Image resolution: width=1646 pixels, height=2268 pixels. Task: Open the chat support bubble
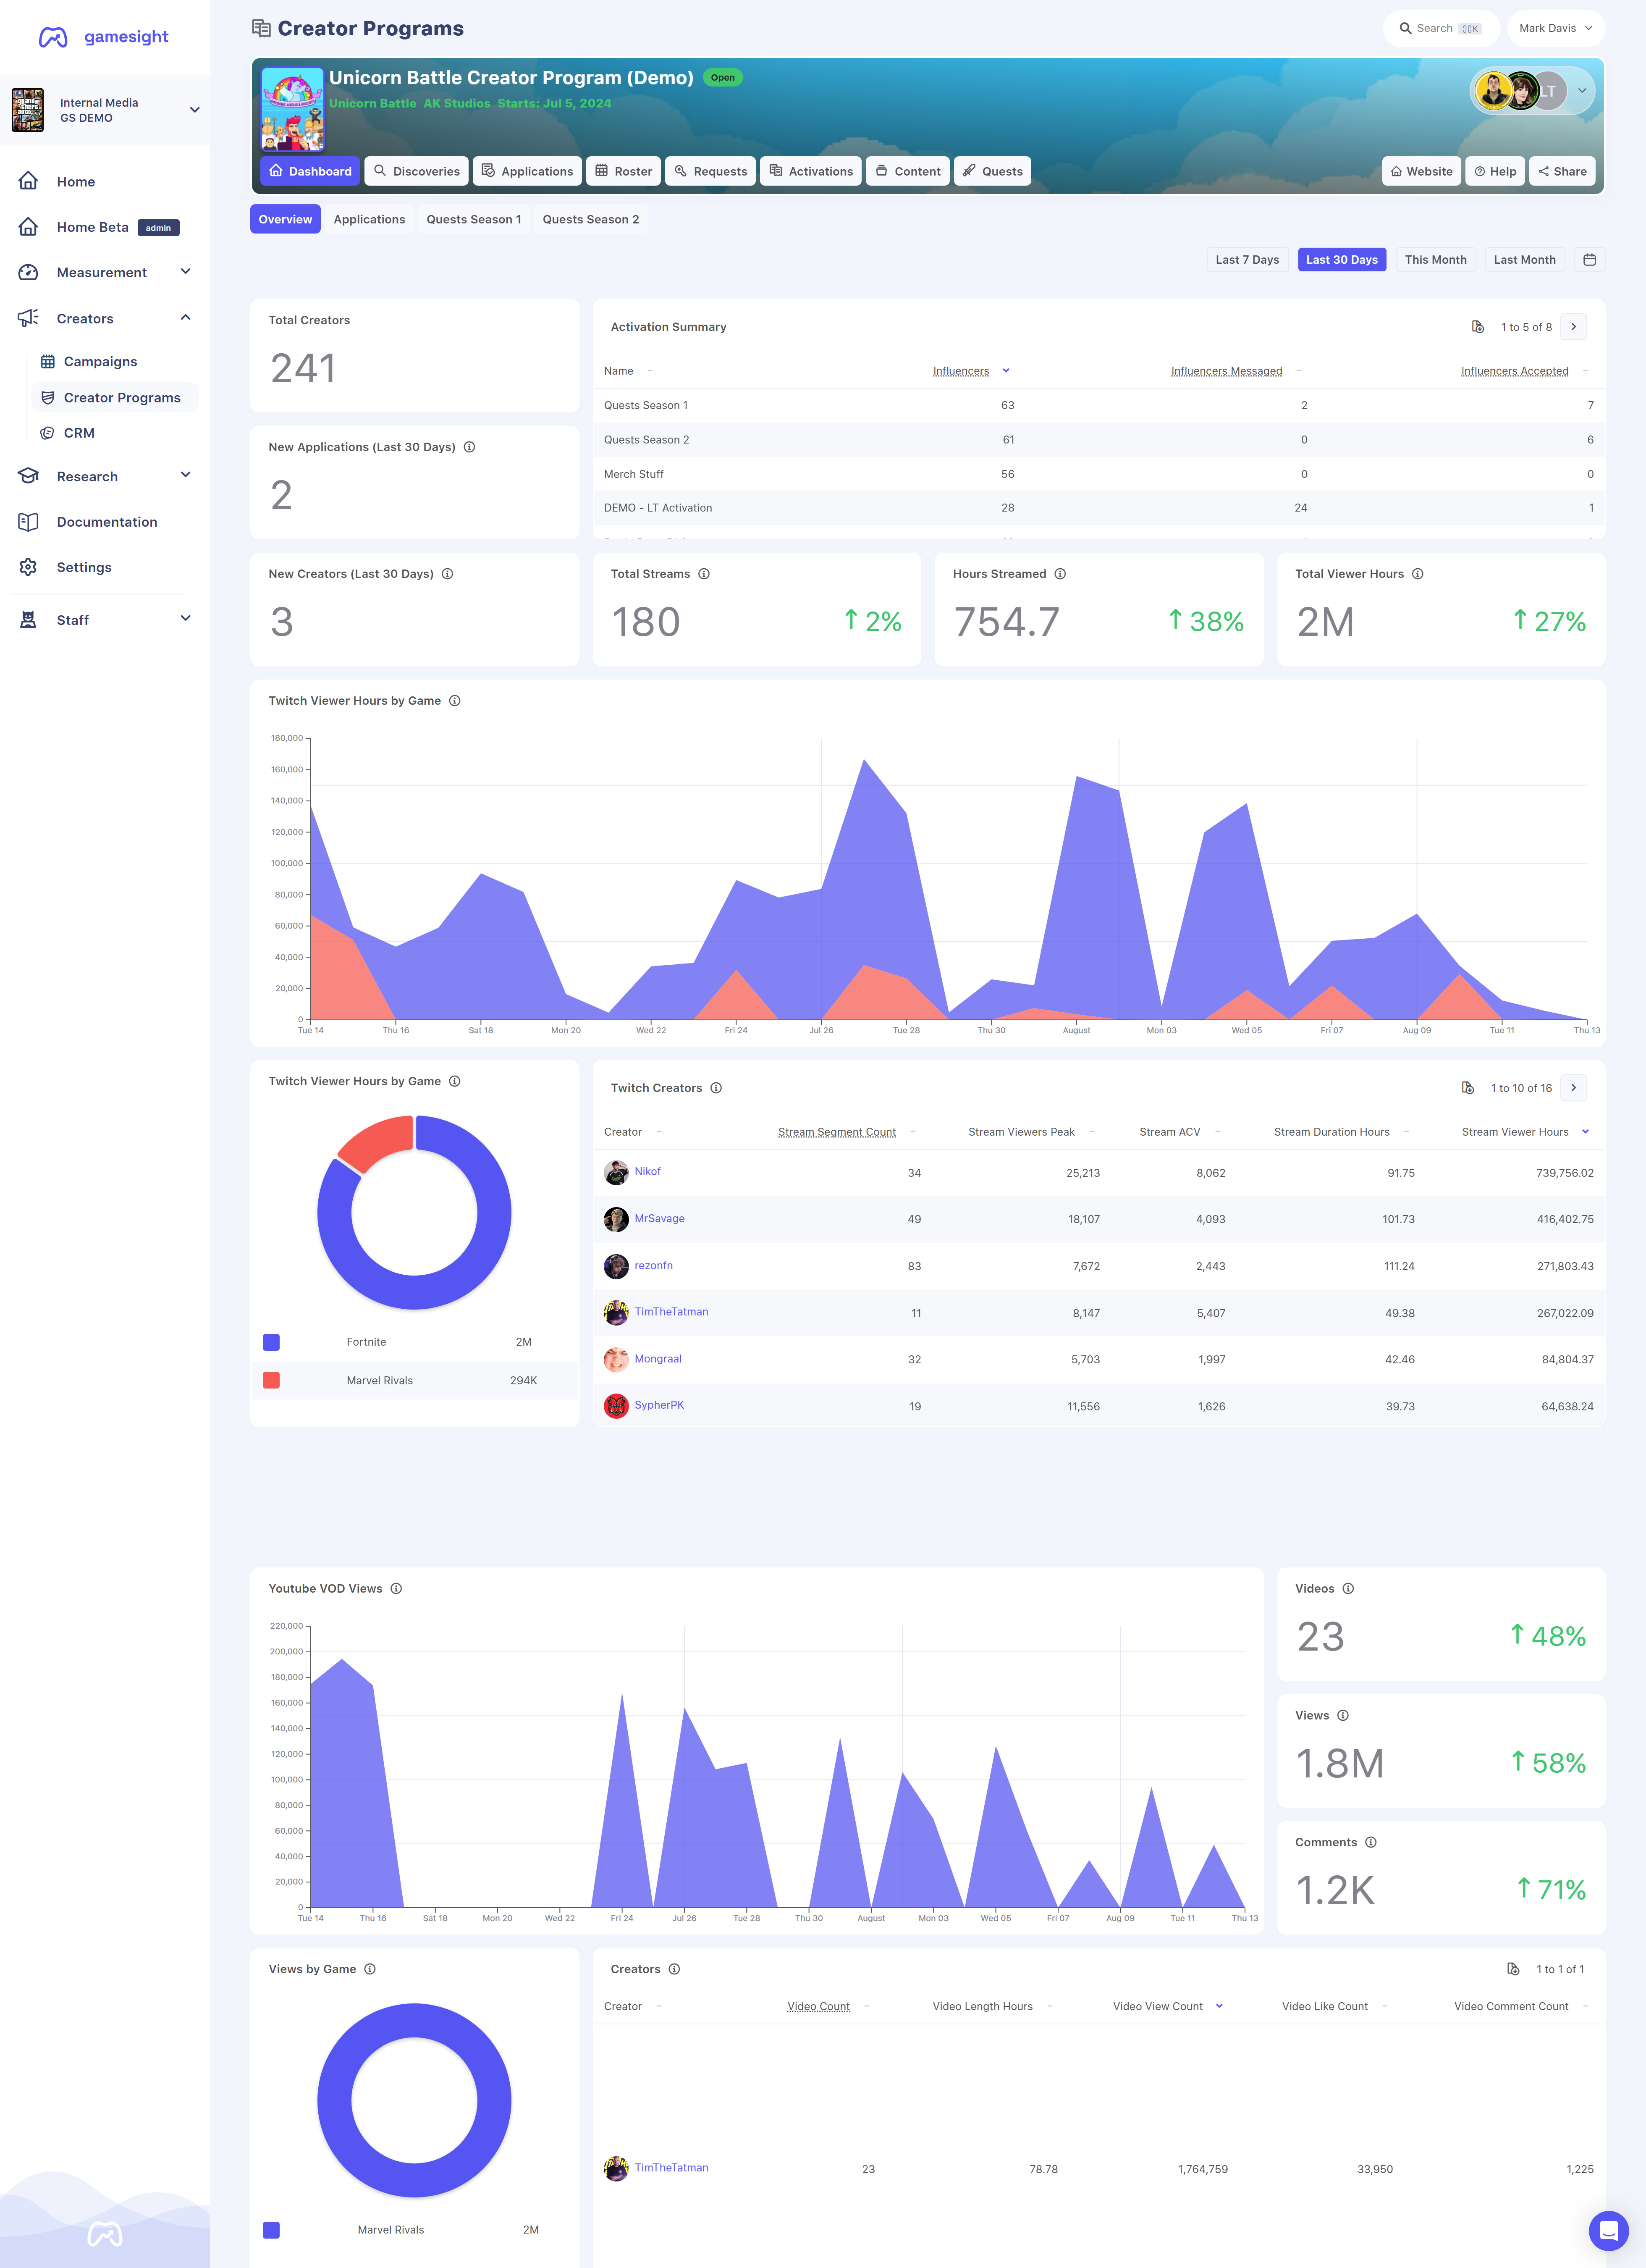pyautogui.click(x=1608, y=2230)
